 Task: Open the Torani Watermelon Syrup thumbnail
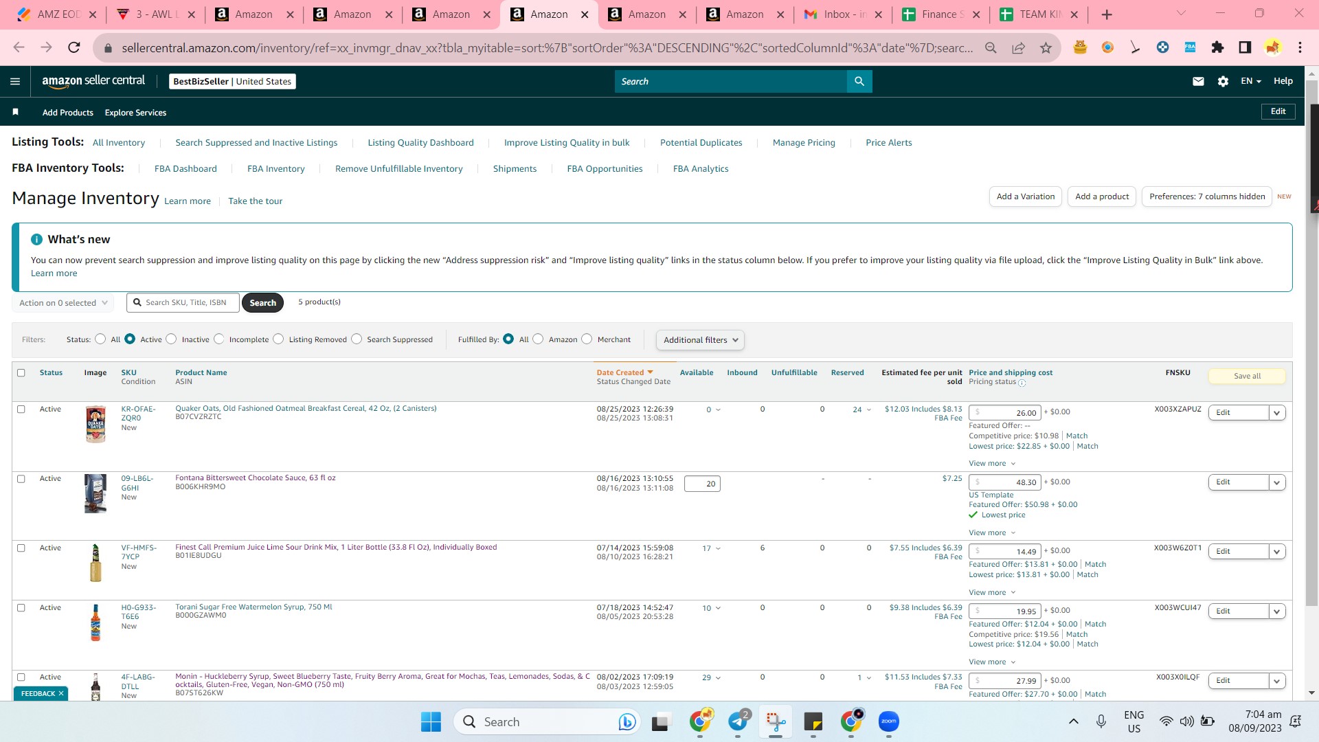point(95,622)
